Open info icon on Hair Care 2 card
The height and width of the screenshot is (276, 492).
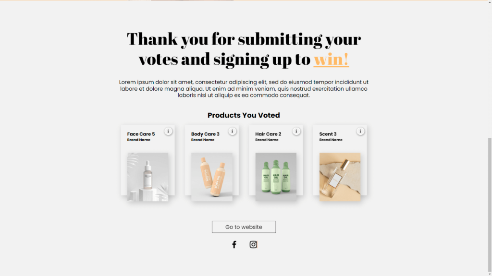click(x=296, y=131)
